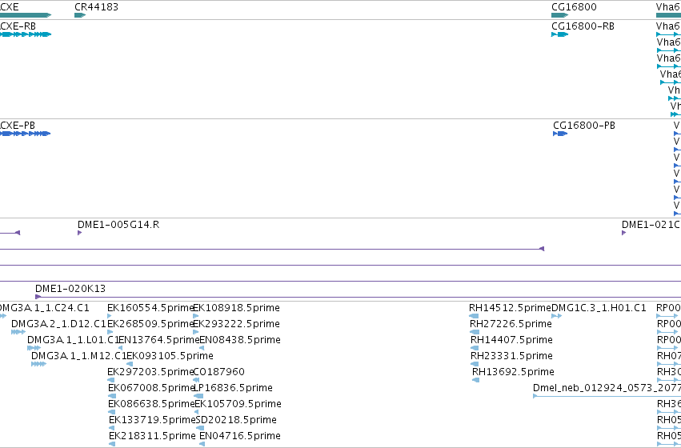681x448 pixels.
Task: Select the Dmel_neb_012924_0573_2077 feature label
Action: tap(607, 388)
